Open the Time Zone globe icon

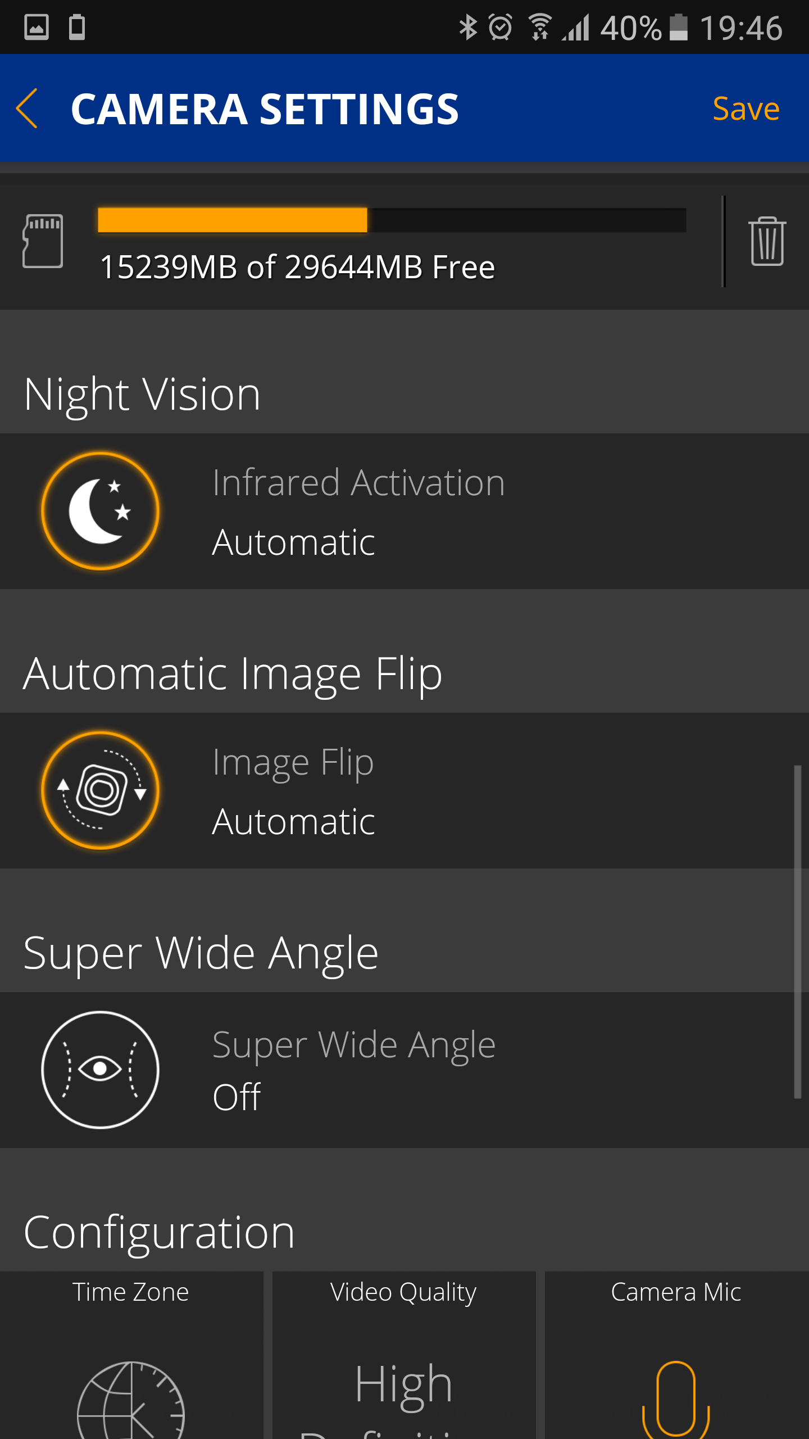(131, 1400)
